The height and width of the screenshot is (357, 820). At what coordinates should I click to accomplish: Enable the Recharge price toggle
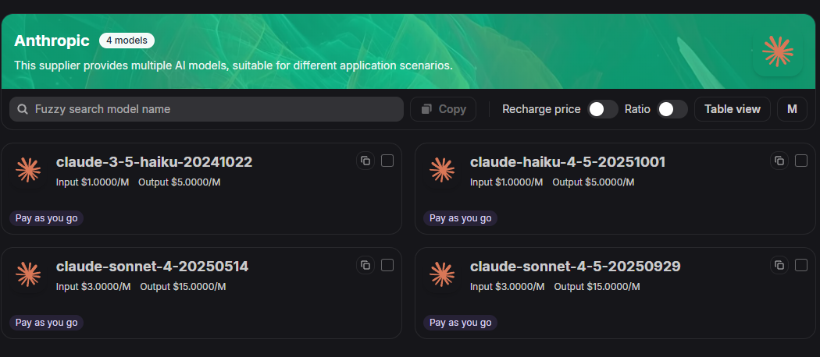[x=603, y=109]
